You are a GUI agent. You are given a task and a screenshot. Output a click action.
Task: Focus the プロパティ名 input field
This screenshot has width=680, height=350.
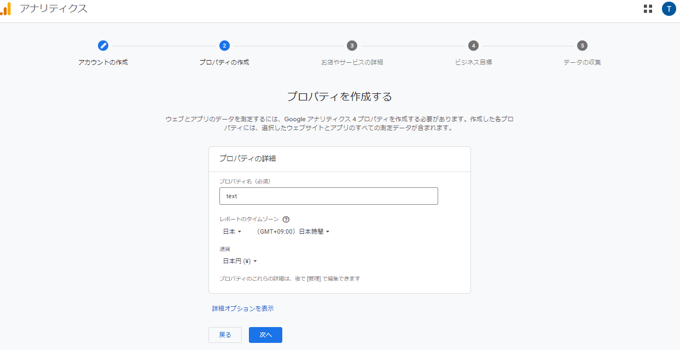[x=329, y=196]
